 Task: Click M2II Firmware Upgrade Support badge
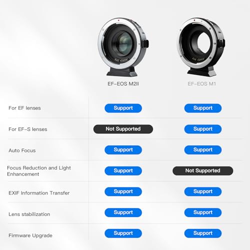coord(123,233)
